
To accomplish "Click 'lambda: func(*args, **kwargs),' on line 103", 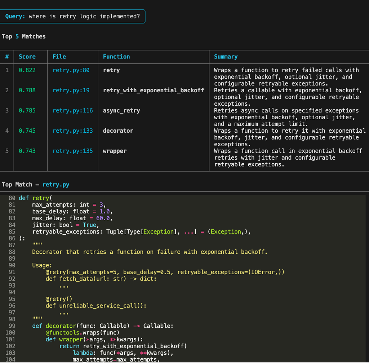I will (123, 353).
